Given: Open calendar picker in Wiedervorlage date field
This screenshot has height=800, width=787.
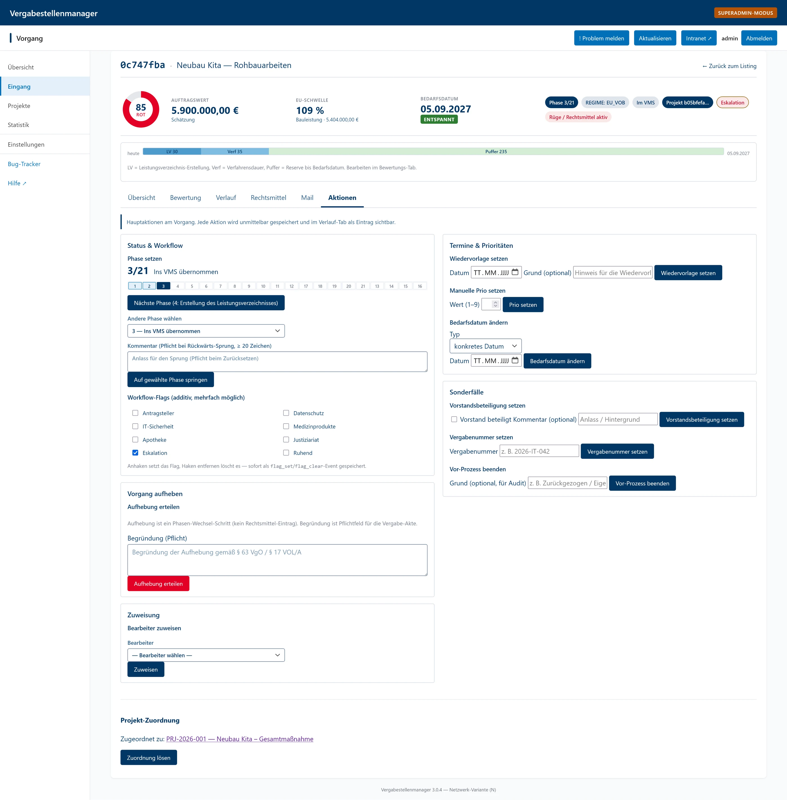Looking at the screenshot, I should pyautogui.click(x=515, y=272).
